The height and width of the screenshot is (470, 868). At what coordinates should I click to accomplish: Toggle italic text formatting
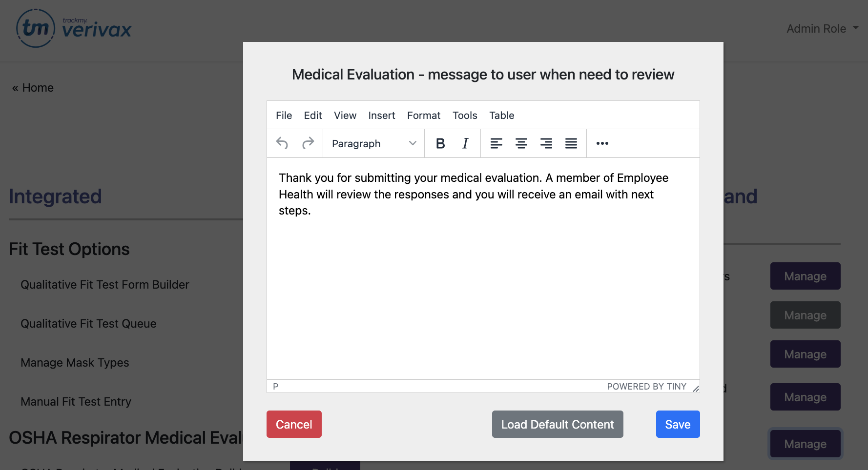coord(465,143)
